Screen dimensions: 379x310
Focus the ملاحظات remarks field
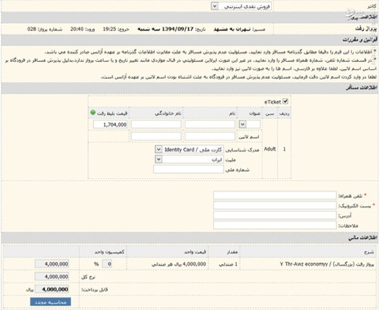pyautogui.click(x=274, y=225)
